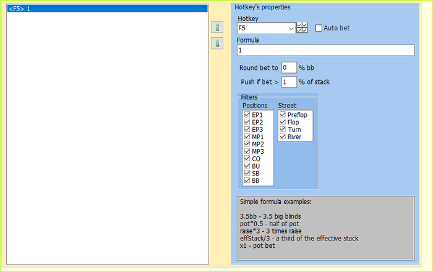This screenshot has height=272, width=433.
Task: Select the <F5> 1 hotkey row
Action: [108, 9]
